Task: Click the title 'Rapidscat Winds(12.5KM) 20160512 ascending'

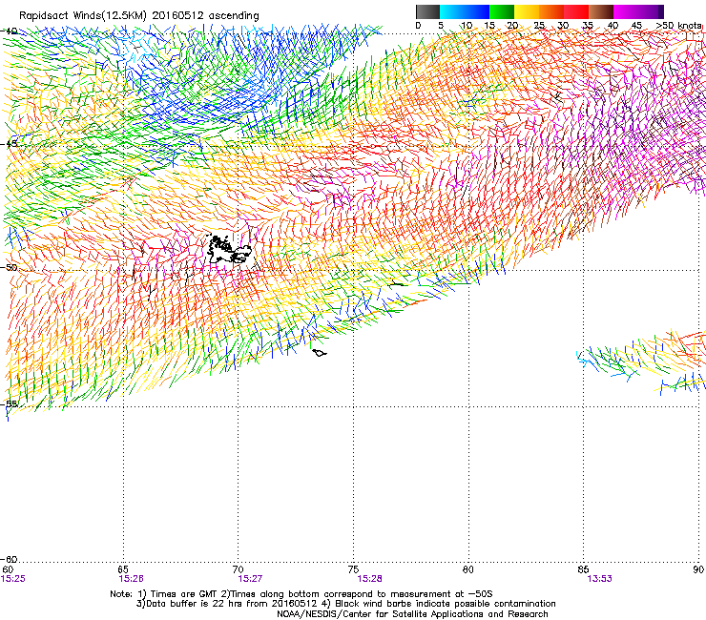Action: point(139,15)
